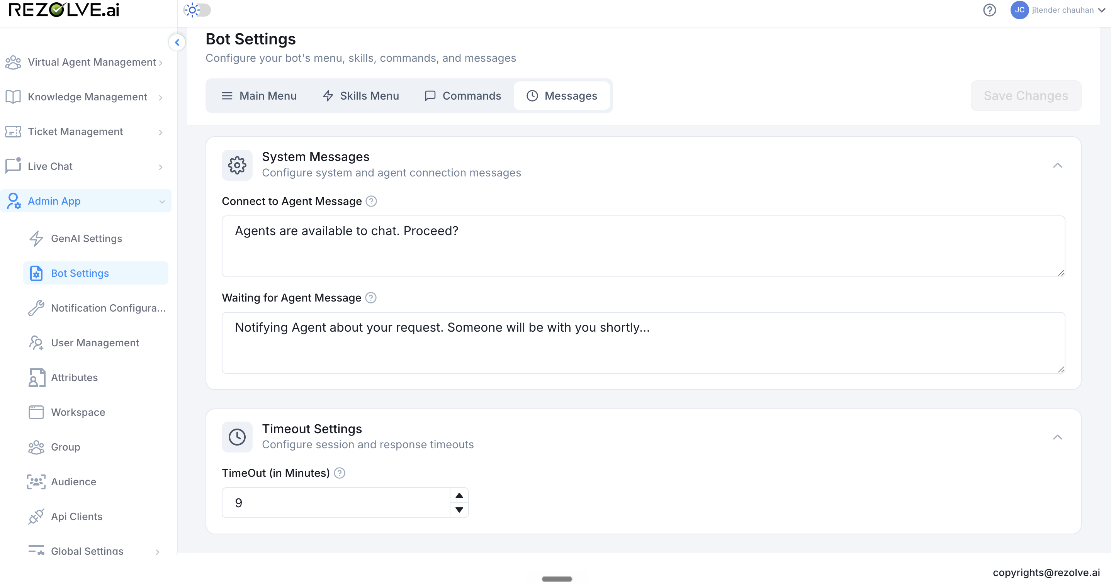Switch to the Skills Menu tab
Screen dimensions: 1111x583
point(360,96)
